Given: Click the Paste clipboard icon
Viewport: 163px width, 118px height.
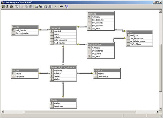Looking at the screenshot, I should click(x=31, y=7).
